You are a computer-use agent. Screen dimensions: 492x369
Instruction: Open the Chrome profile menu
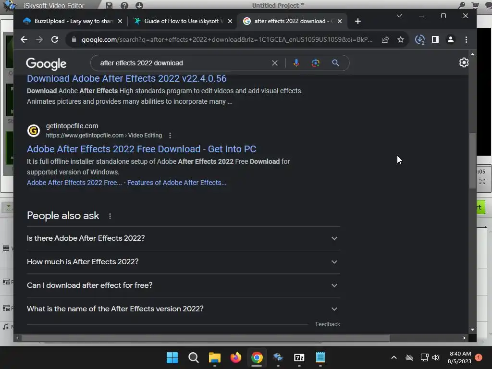[451, 39]
